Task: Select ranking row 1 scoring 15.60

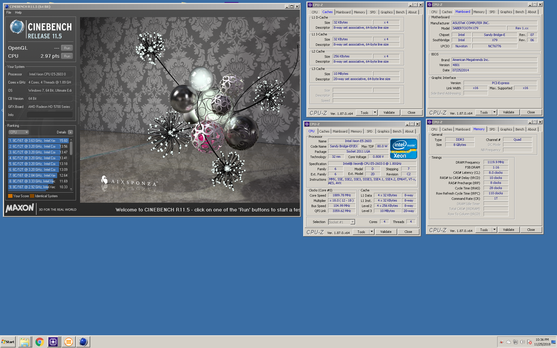Action: [x=38, y=141]
